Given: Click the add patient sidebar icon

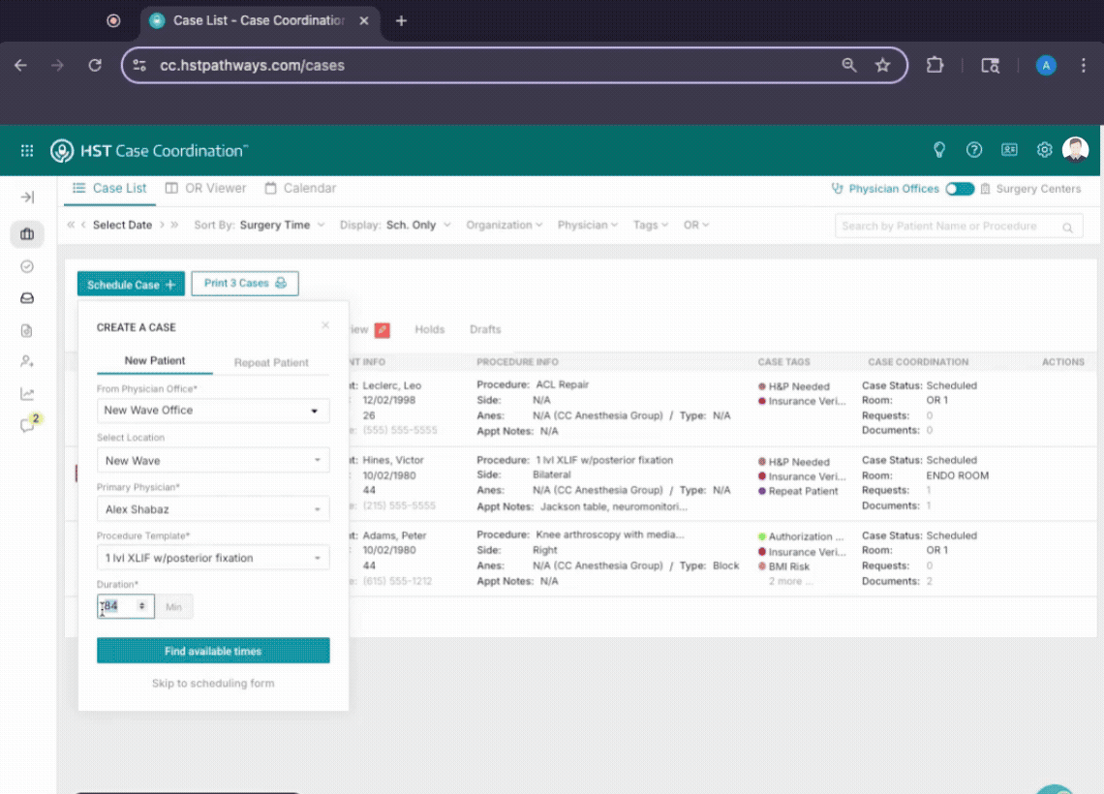Looking at the screenshot, I should pyautogui.click(x=27, y=361).
